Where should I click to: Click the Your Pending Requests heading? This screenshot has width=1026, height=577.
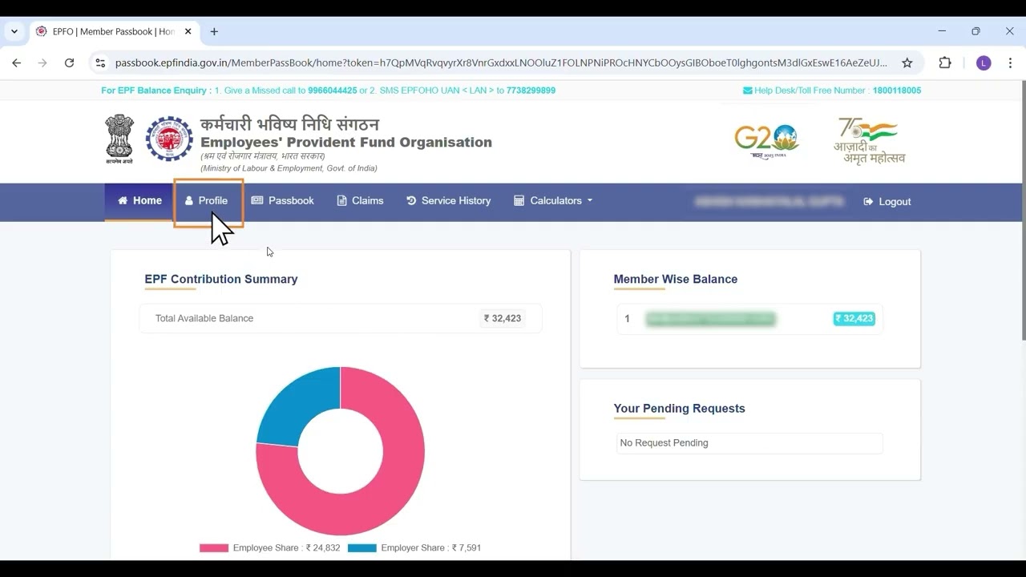click(x=680, y=408)
